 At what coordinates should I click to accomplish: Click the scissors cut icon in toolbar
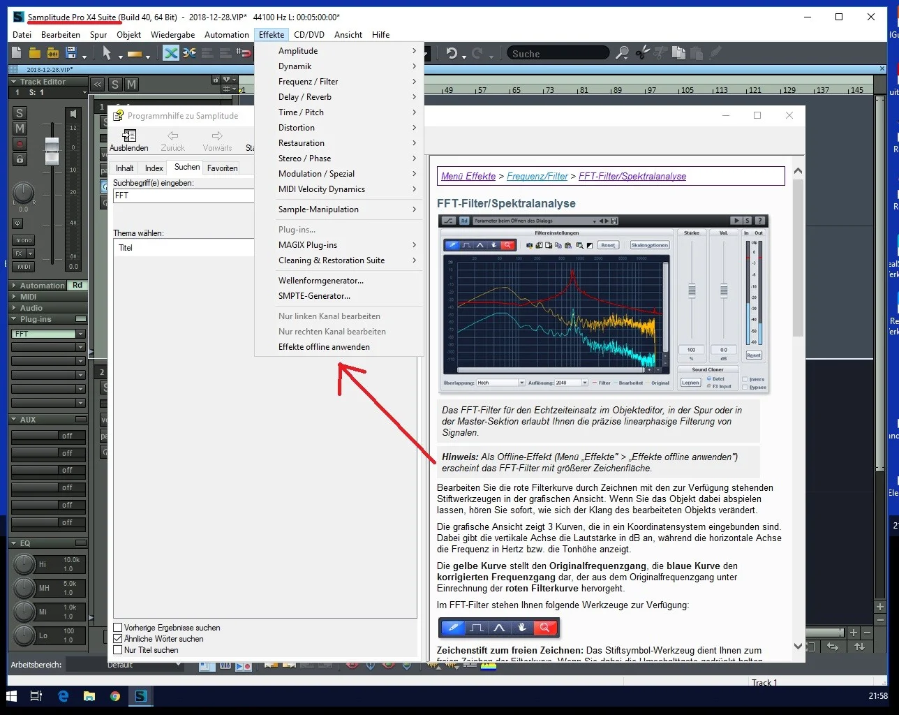642,53
